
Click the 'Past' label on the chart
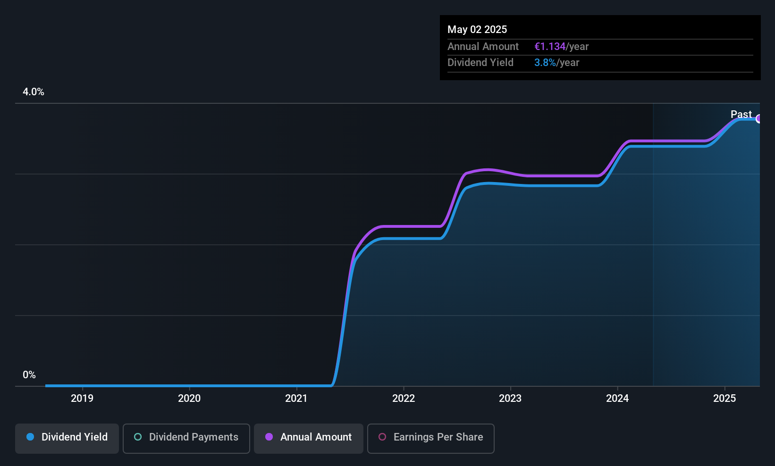click(x=741, y=114)
